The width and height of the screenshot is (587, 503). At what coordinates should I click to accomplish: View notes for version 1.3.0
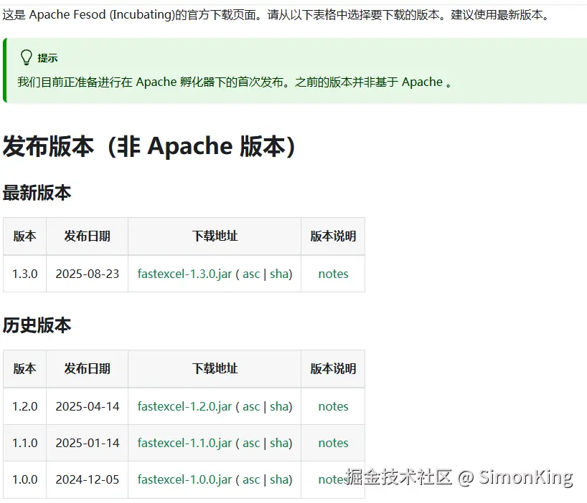tap(333, 274)
